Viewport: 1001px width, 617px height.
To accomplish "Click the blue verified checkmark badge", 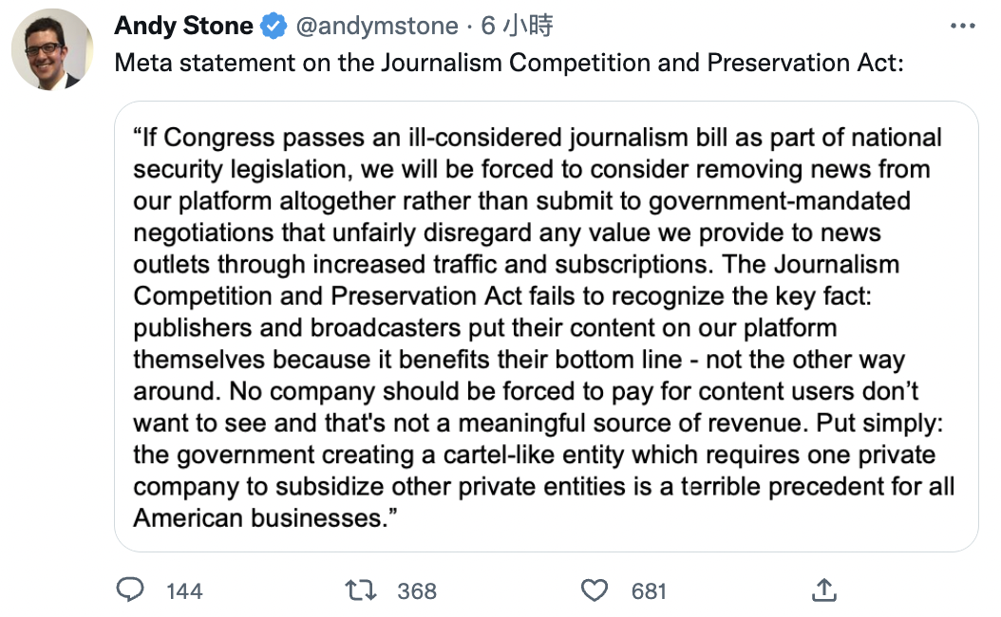I will (x=274, y=27).
